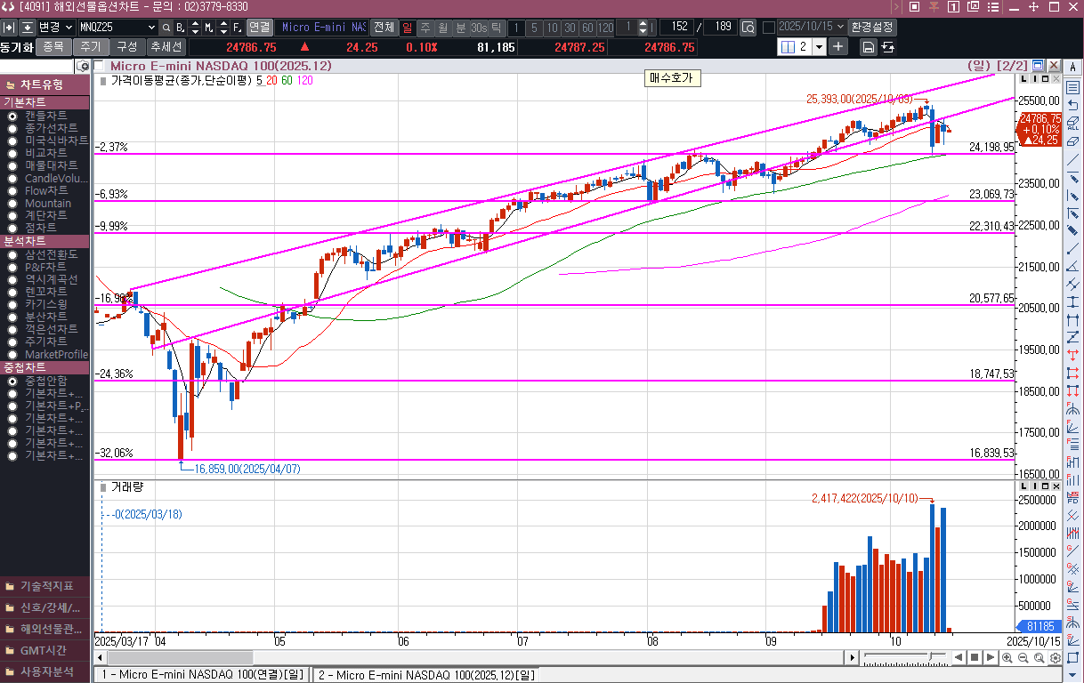Click the eraser tool in right toolbar
Screen dimensions: 1084x683
pos(1072,141)
